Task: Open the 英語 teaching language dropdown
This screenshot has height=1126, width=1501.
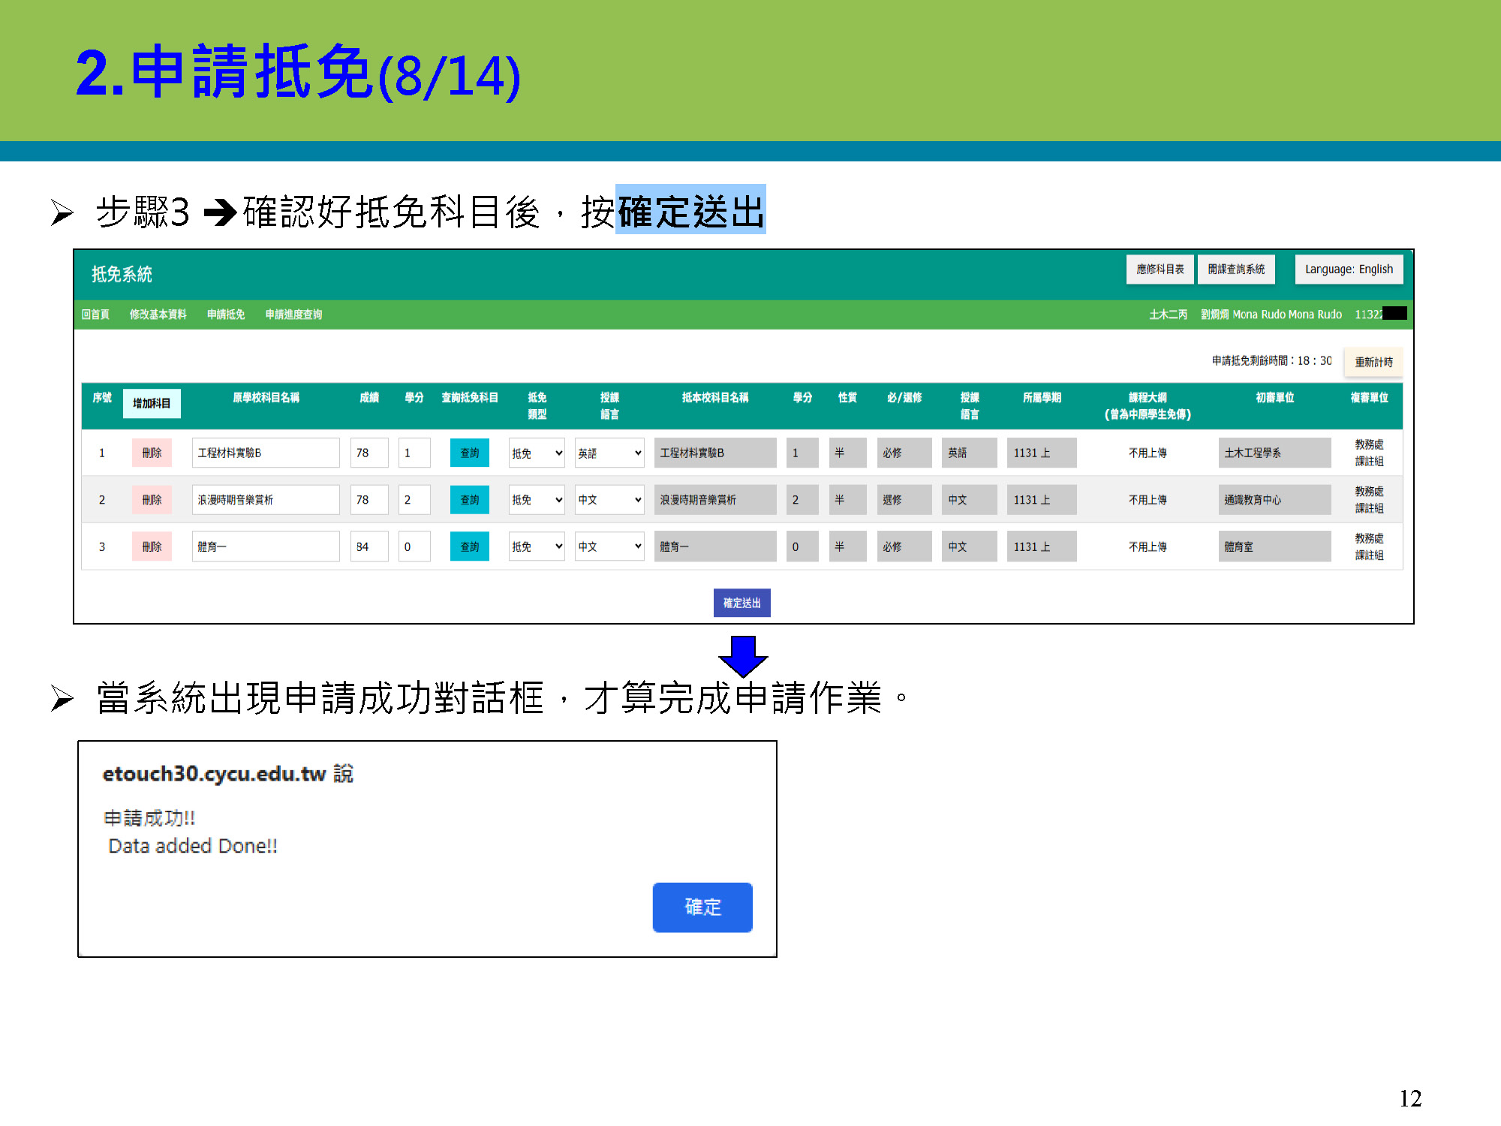Action: [x=609, y=453]
